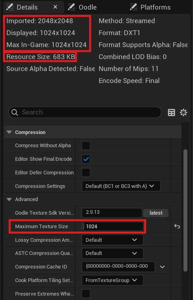Viewport: 193px width, 300px height.
Task: Open the Compression Settings dropdown
Action: [121, 186]
